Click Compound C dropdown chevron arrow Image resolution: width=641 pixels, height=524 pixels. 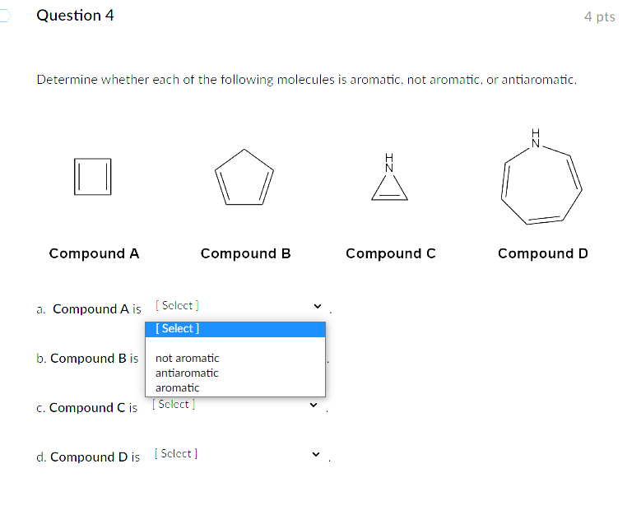tap(314, 405)
